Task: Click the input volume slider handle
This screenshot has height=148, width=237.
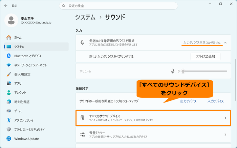Action: (183, 71)
